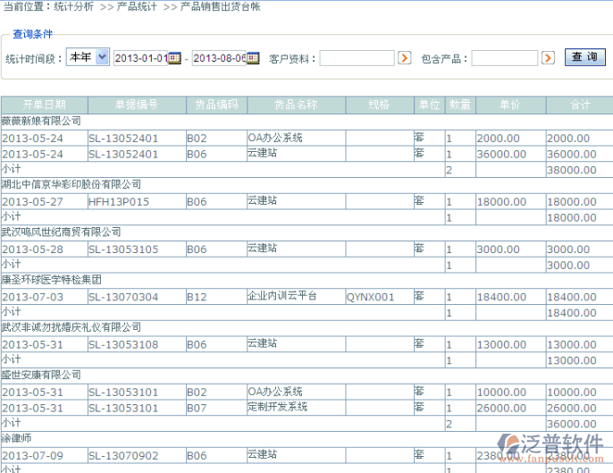Click date cell 2013-07-03
Image resolution: width=613 pixels, height=473 pixels.
pos(32,298)
